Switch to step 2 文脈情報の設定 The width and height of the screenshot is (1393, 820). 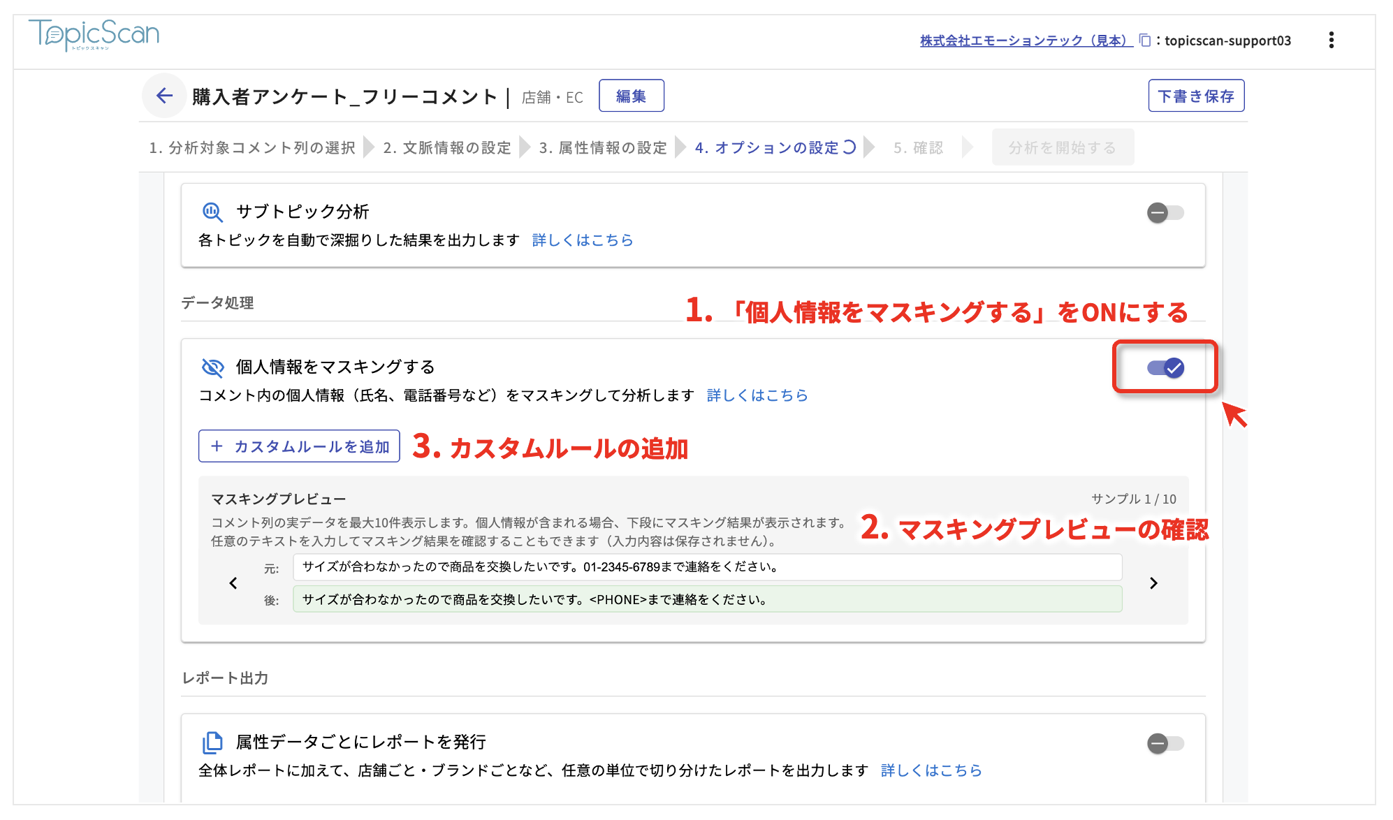click(447, 147)
